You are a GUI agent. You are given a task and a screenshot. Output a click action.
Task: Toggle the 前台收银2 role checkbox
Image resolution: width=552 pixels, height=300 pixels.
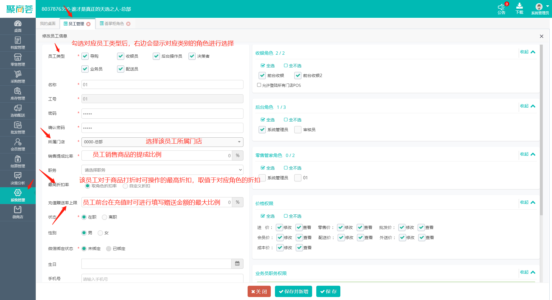pyautogui.click(x=298, y=76)
